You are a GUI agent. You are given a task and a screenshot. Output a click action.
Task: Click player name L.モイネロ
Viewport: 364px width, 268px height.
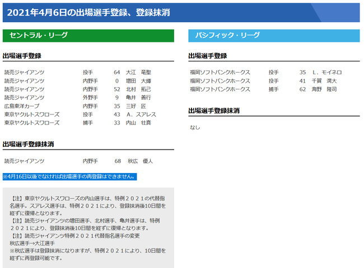coord(327,73)
